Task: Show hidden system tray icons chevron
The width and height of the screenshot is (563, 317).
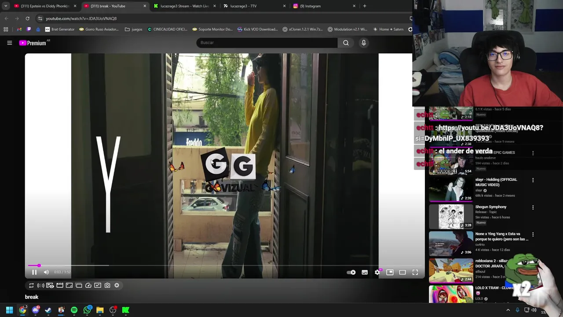Action: (508, 310)
